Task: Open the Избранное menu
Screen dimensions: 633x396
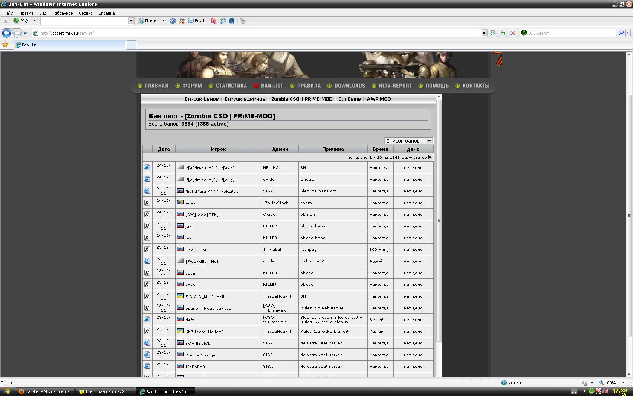Action: click(63, 13)
